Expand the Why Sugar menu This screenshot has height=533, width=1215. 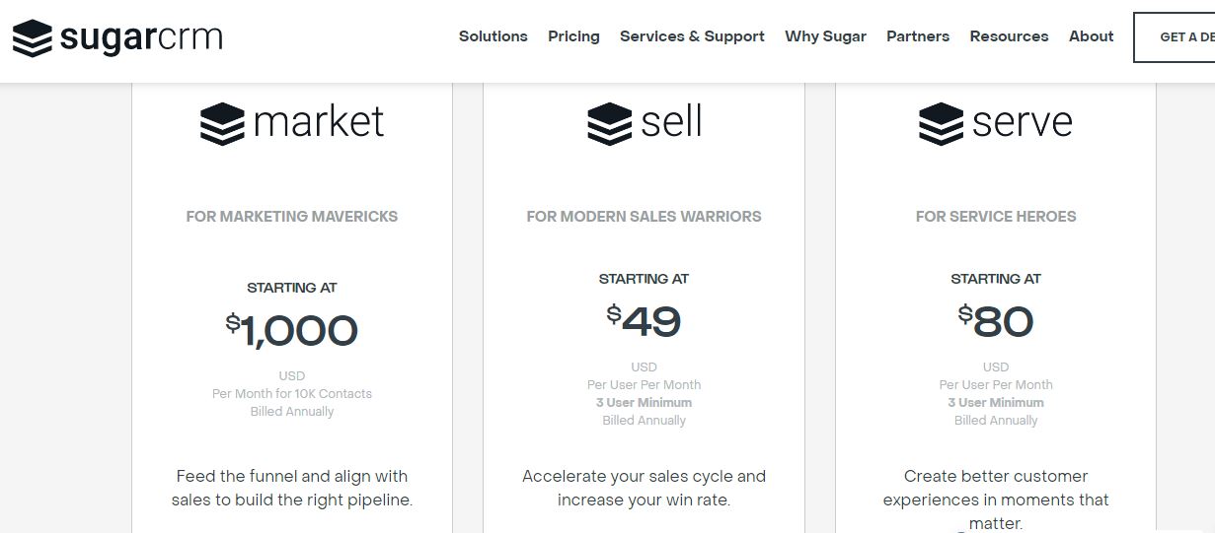[825, 36]
